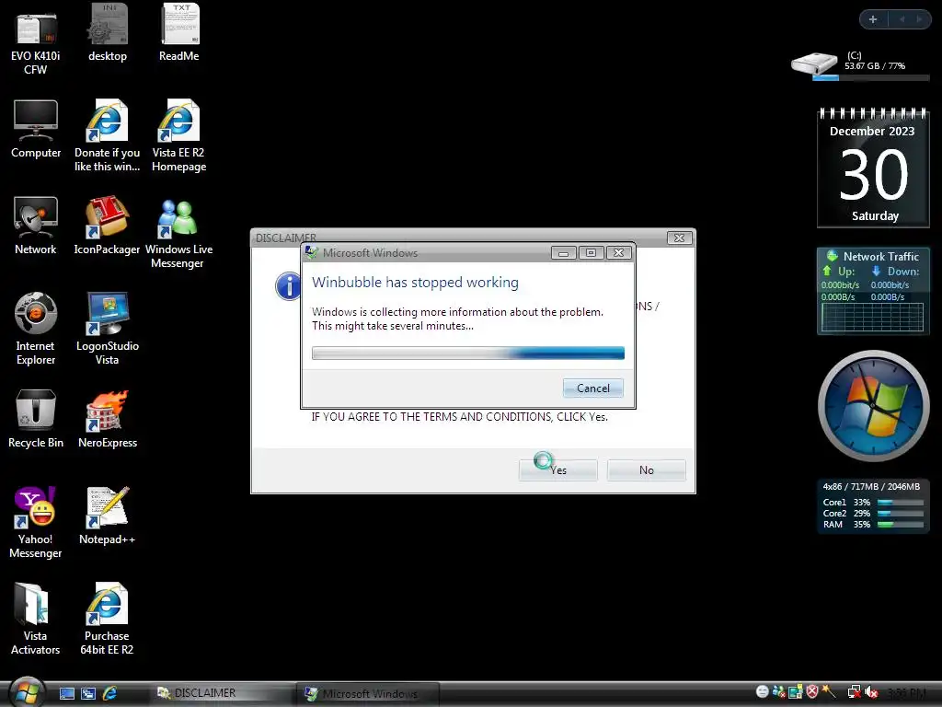
Task: Select the Purchase 64bit EE R2 shortcut
Action: pyautogui.click(x=107, y=620)
